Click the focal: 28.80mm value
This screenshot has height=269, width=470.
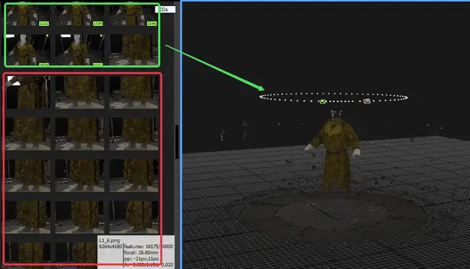click(x=141, y=253)
